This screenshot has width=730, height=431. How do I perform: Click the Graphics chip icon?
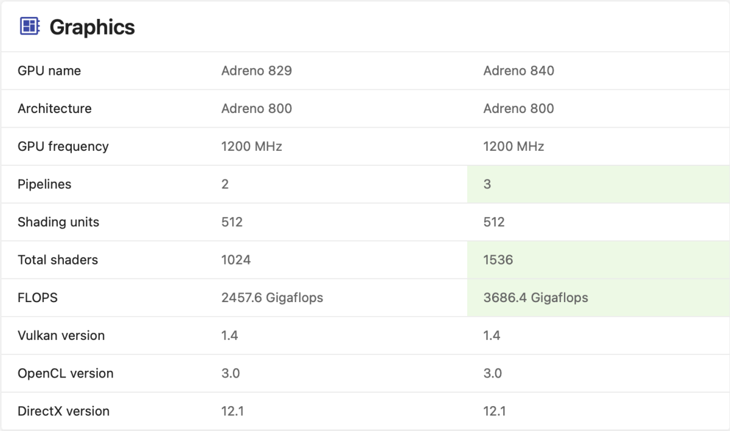tap(30, 26)
